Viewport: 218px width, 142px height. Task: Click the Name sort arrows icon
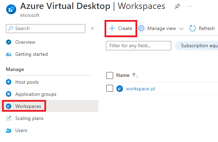[135, 75]
